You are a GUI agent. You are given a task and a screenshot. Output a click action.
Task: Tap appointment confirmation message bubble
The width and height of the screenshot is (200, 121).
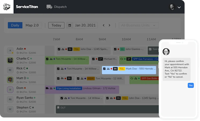pos(177,69)
